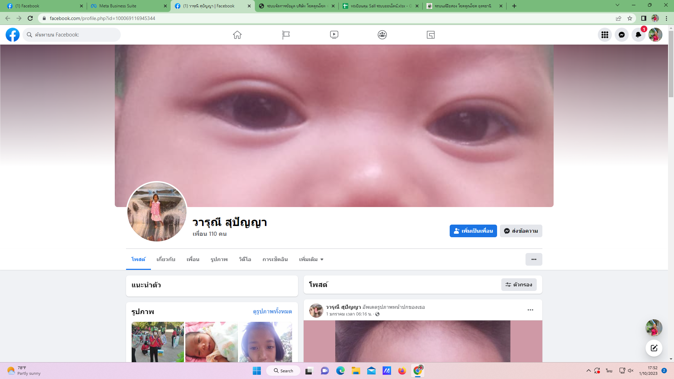The width and height of the screenshot is (674, 379).
Task: Expand the เพิ่มเติม dropdown tab
Action: [x=311, y=259]
